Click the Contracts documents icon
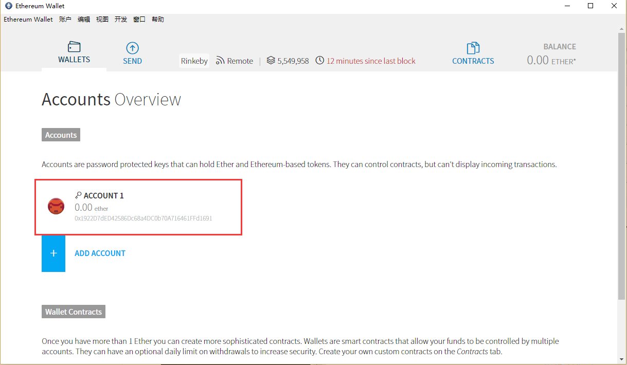Screen dimensions: 627x365 click(473, 48)
